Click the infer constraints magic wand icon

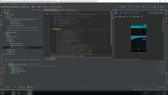[130, 17]
